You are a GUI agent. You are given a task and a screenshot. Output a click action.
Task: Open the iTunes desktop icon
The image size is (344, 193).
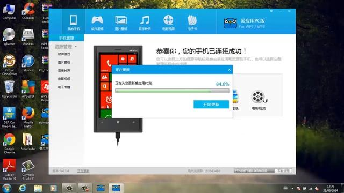(x=28, y=63)
